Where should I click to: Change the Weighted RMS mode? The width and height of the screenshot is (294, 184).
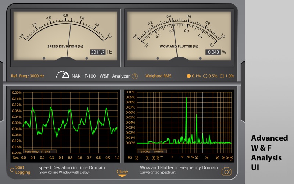coord(158,76)
